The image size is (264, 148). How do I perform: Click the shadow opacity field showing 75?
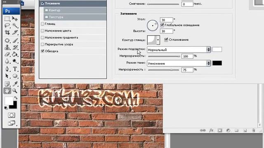(x=187, y=70)
